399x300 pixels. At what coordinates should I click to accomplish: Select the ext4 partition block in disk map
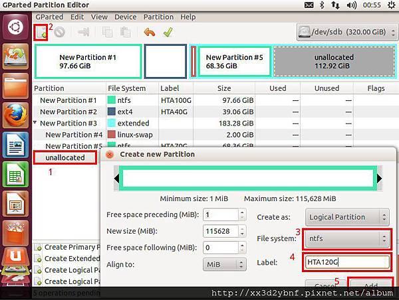click(166, 61)
